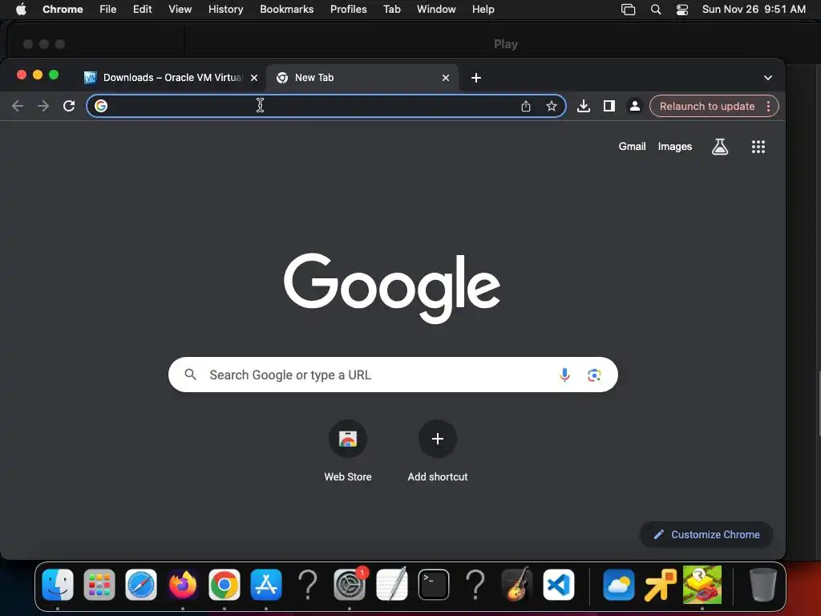Open System Settings from the dock

(x=350, y=585)
